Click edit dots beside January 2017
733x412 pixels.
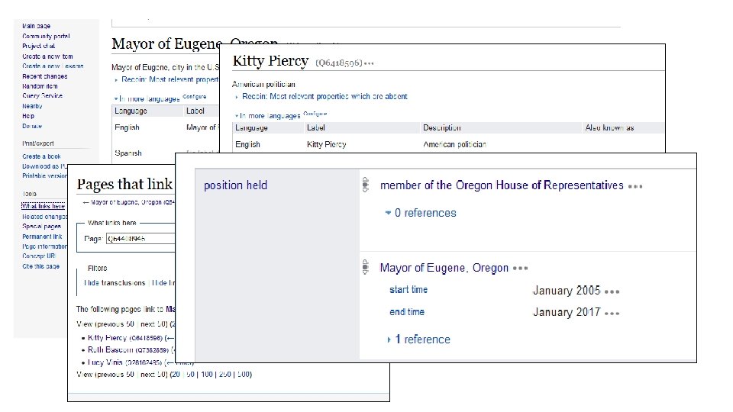coord(612,313)
